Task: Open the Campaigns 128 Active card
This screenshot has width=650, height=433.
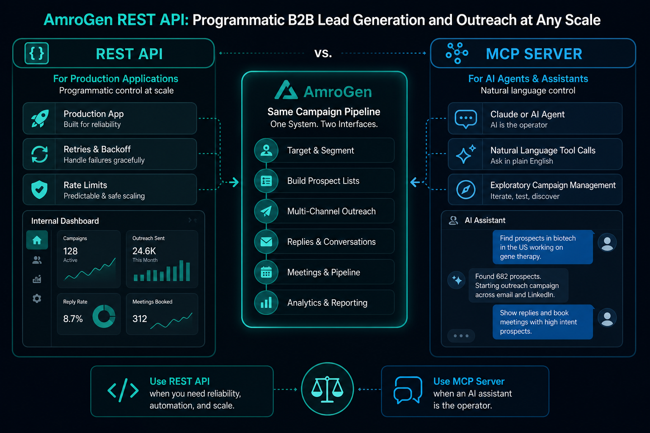Action: click(89, 259)
